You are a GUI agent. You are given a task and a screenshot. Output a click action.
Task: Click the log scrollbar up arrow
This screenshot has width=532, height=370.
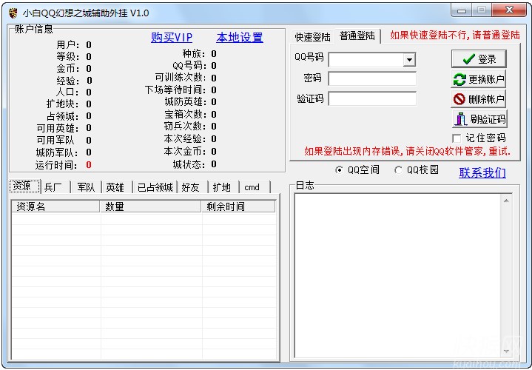(x=506, y=201)
